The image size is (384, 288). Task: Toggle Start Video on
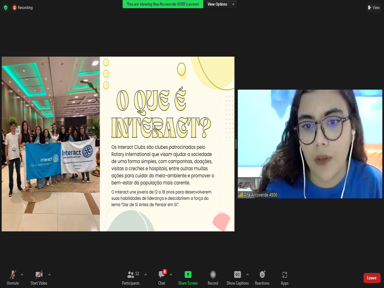pyautogui.click(x=39, y=277)
